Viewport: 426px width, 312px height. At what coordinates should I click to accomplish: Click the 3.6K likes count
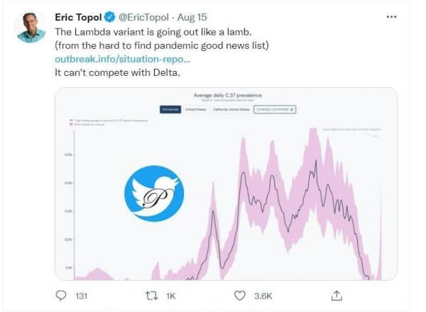(x=263, y=296)
